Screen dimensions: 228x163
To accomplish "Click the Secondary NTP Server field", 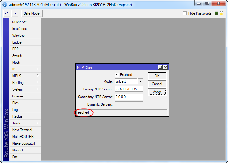I will [129, 97].
